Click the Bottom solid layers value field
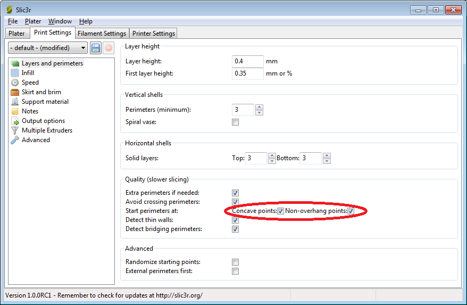 coord(311,158)
